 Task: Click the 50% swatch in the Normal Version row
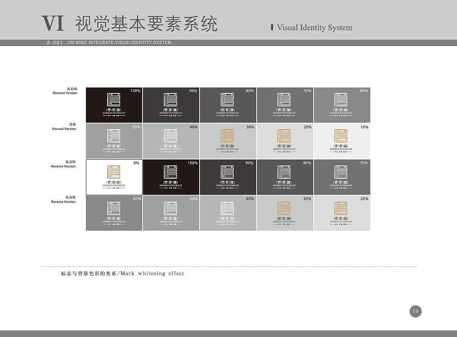114,141
